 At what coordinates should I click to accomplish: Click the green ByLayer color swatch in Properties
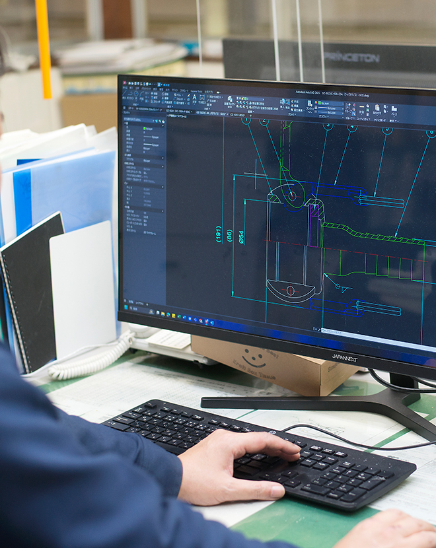tap(145, 129)
